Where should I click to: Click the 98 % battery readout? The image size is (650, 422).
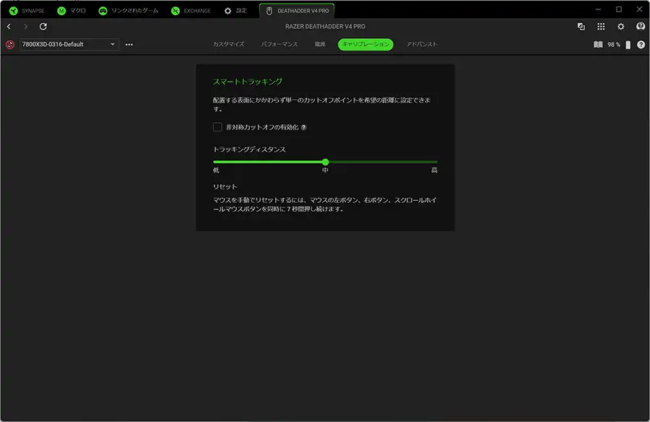tap(613, 44)
